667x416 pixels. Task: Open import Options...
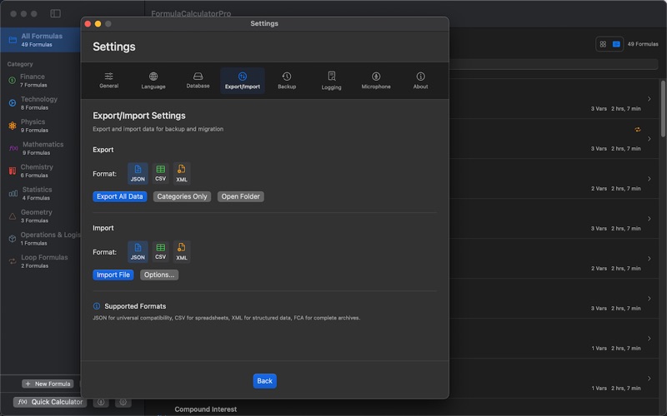pyautogui.click(x=159, y=275)
